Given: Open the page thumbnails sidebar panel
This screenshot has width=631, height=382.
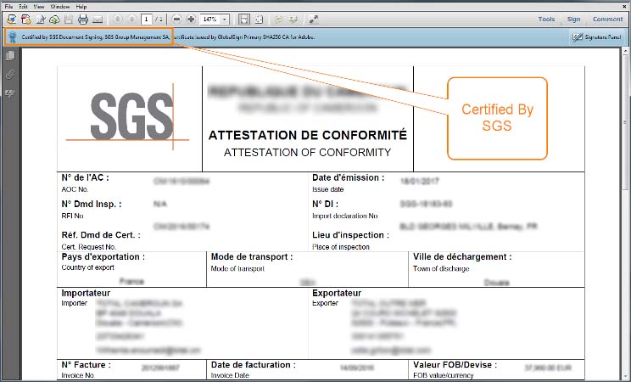Looking at the screenshot, I should coord(10,55).
